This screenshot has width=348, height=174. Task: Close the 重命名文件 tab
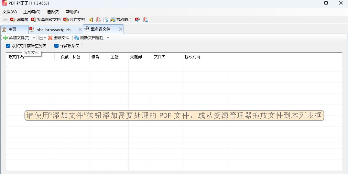coord(121,29)
